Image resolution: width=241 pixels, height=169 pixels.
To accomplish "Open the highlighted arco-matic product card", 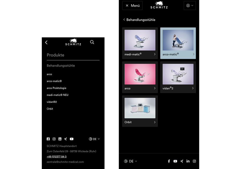I will tap(178, 43).
